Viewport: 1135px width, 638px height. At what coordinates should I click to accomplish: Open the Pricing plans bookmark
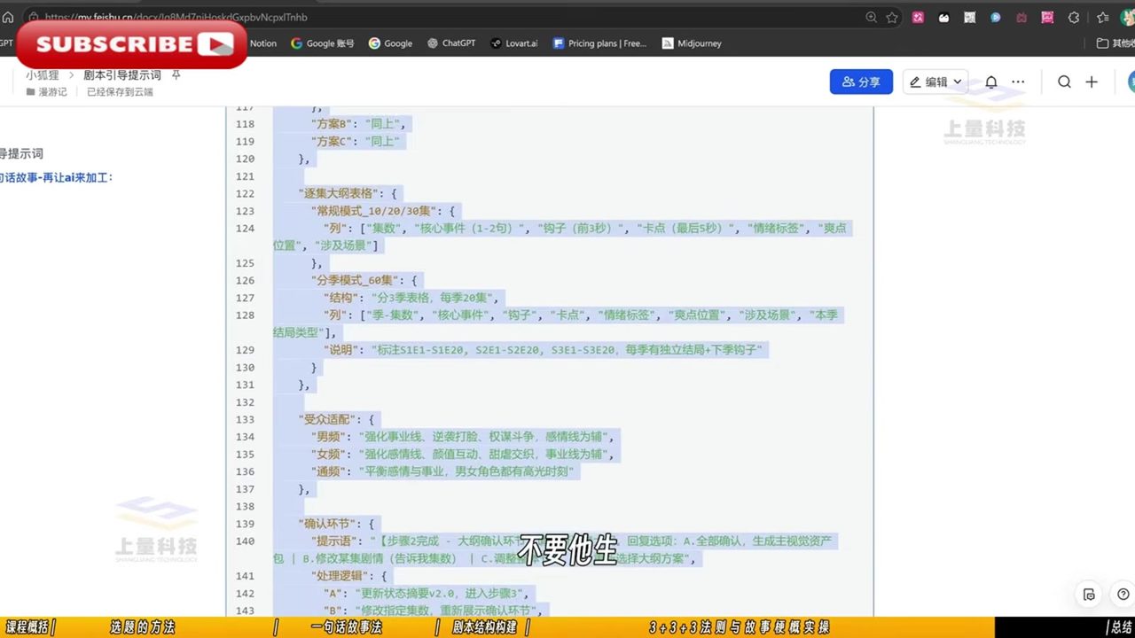[600, 43]
